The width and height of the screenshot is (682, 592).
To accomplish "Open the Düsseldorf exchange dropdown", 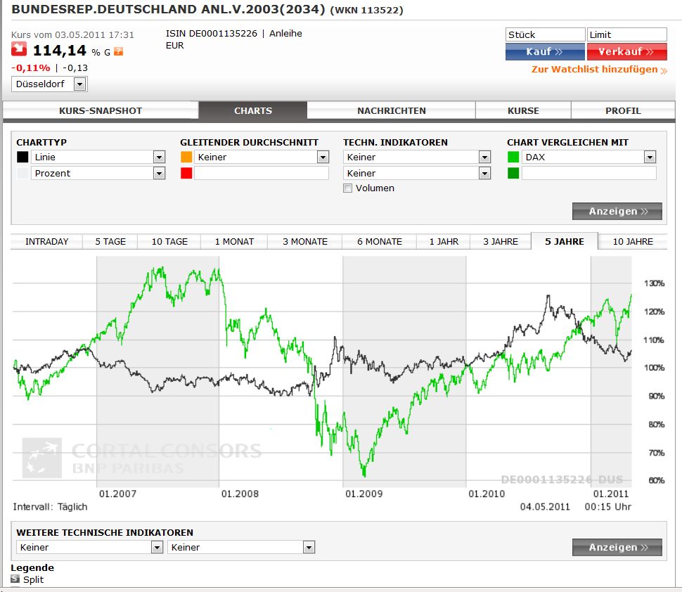I will point(49,84).
